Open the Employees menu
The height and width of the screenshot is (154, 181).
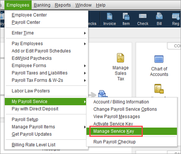pyautogui.click(x=18, y=5)
